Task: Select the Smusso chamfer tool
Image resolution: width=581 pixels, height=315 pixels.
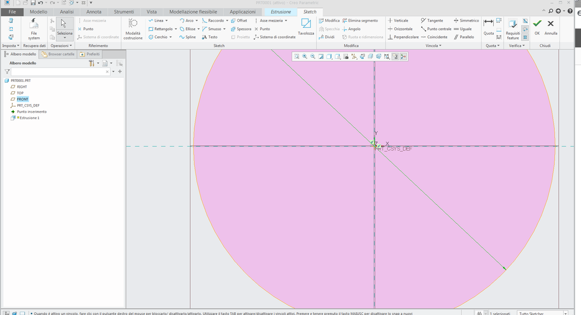Action: click(212, 29)
